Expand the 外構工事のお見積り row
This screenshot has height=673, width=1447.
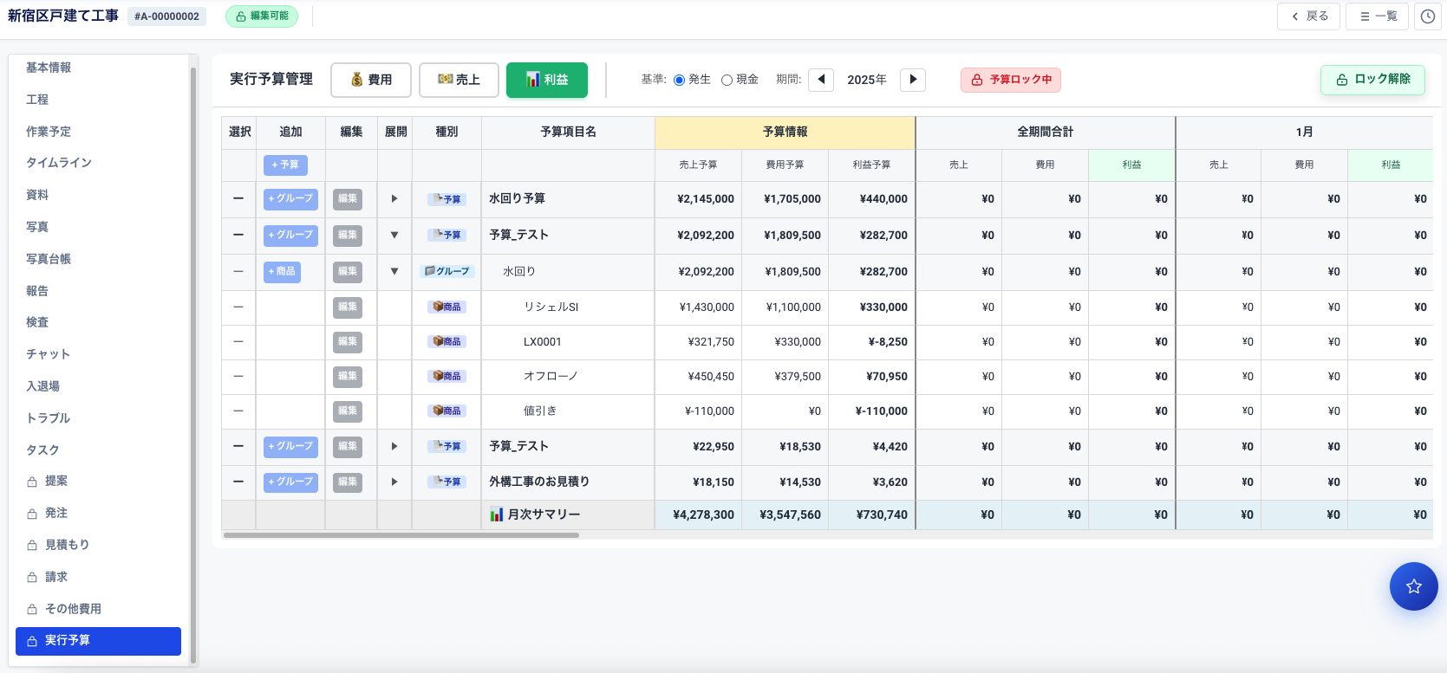(394, 482)
